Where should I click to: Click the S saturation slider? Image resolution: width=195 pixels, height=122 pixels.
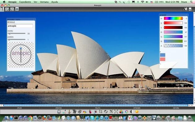[x=173, y=23]
